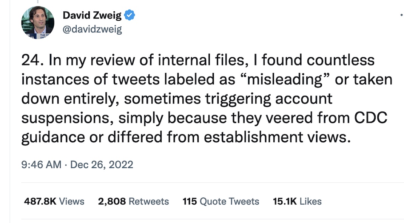This screenshot has height=223, width=404.
Task: Click the 15.1K like count number
Action: click(285, 202)
